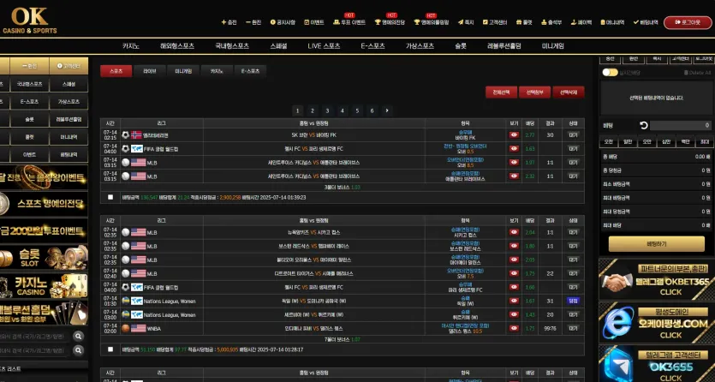Click the lower sidebar search magnifier icon

point(79,350)
